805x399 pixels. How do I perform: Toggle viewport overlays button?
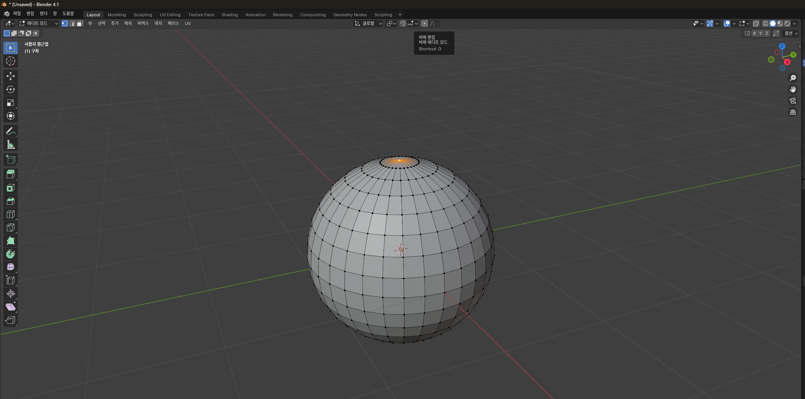(727, 23)
